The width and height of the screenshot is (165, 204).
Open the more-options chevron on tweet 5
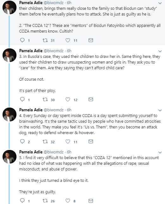pos(160,152)
